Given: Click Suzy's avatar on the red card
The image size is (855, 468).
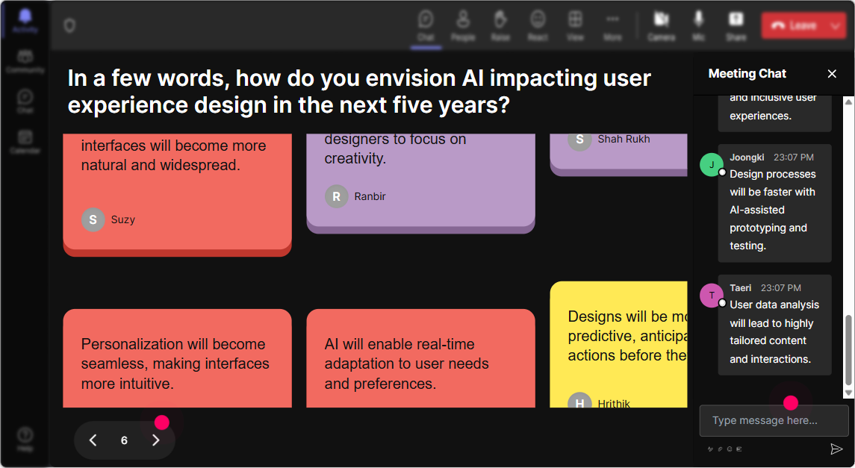Looking at the screenshot, I should (x=93, y=219).
